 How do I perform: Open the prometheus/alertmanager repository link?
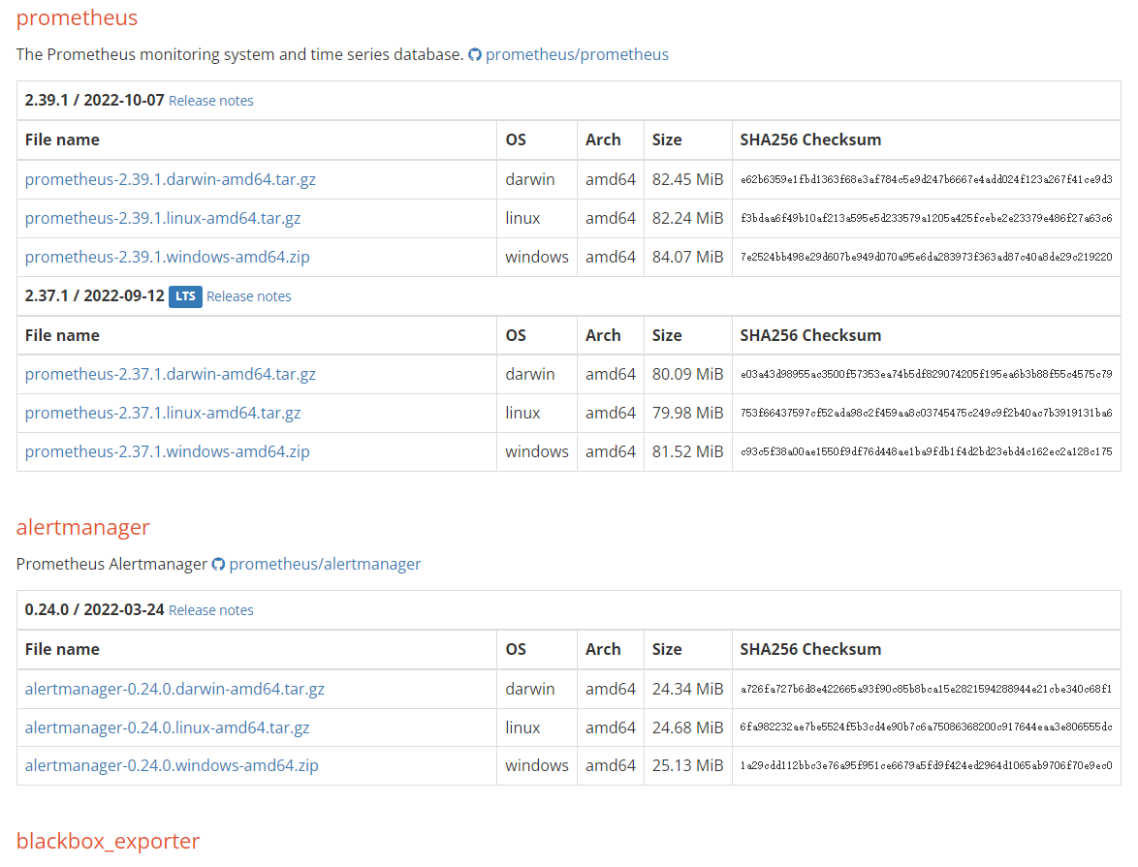pos(325,564)
